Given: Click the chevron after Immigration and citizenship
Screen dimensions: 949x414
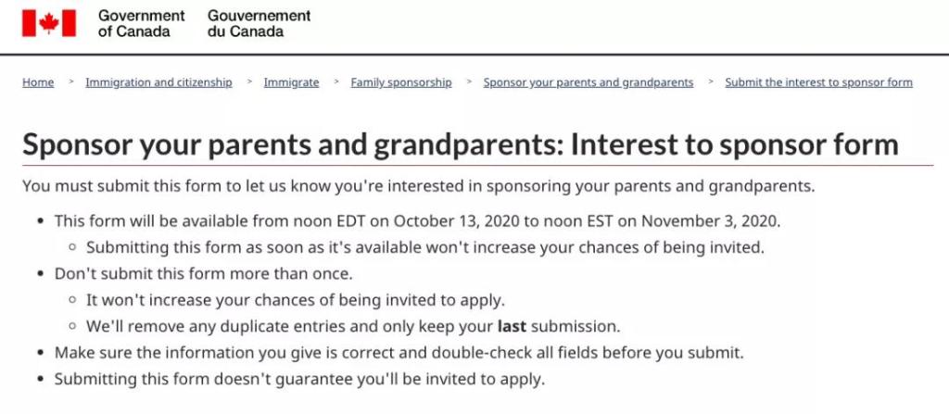Looking at the screenshot, I should (248, 82).
